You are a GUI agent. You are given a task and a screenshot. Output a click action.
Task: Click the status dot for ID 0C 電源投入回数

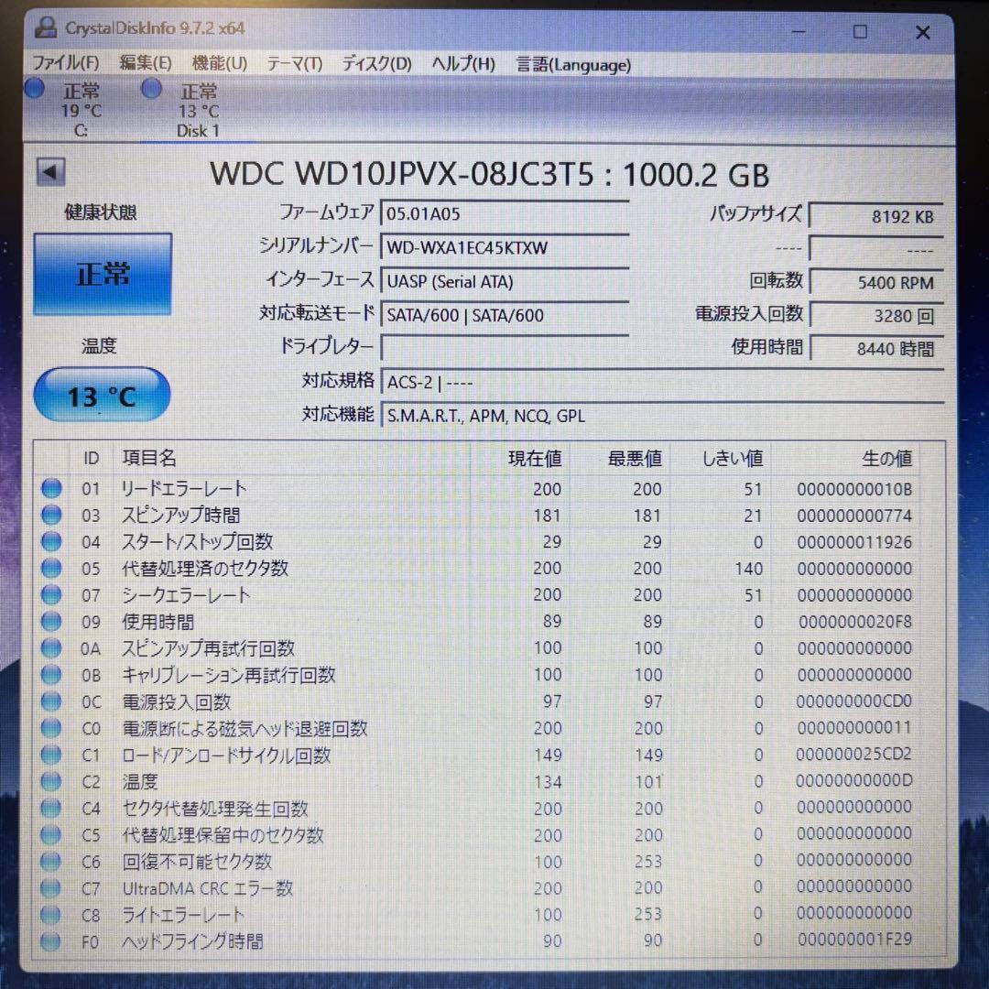coord(51,701)
